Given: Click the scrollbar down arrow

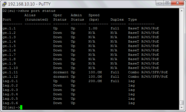Looking at the screenshot, I should (x=182, y=108).
